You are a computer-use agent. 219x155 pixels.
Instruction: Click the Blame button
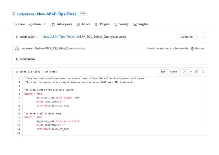(173, 72)
